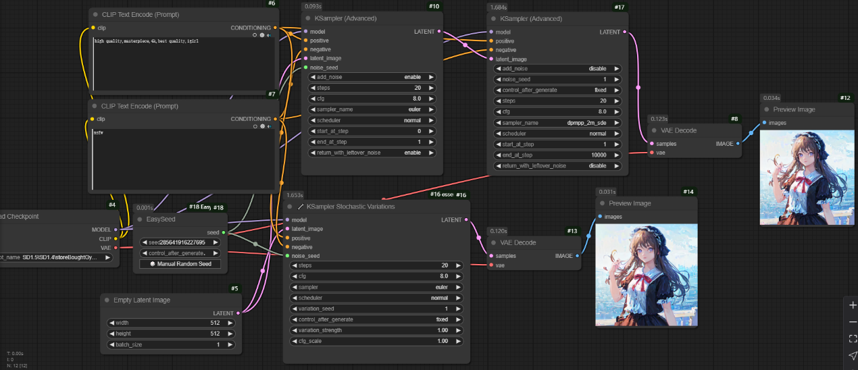Toggle return_with_leftover_noise in KSampler node #17

(x=558, y=166)
